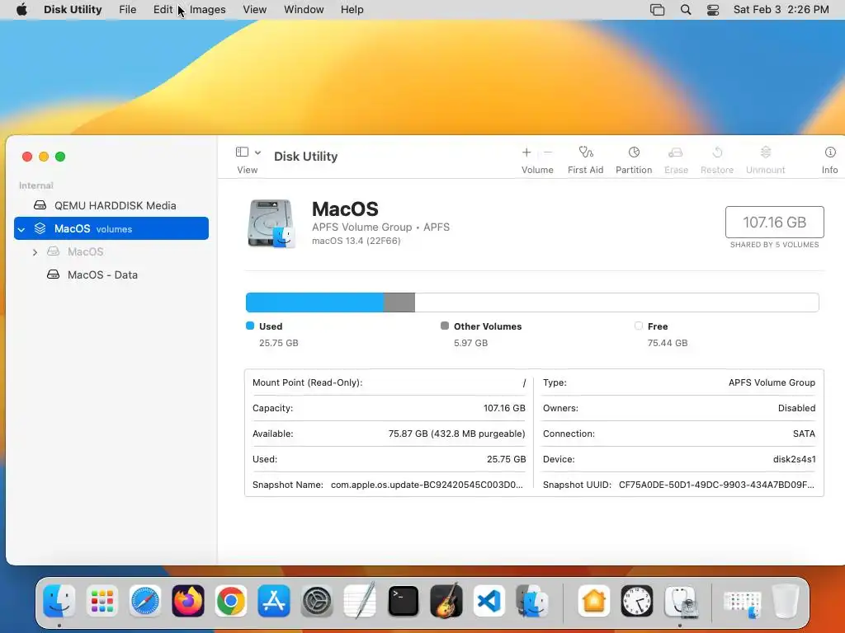
Task: Open the Info panel icon
Action: pos(830,152)
